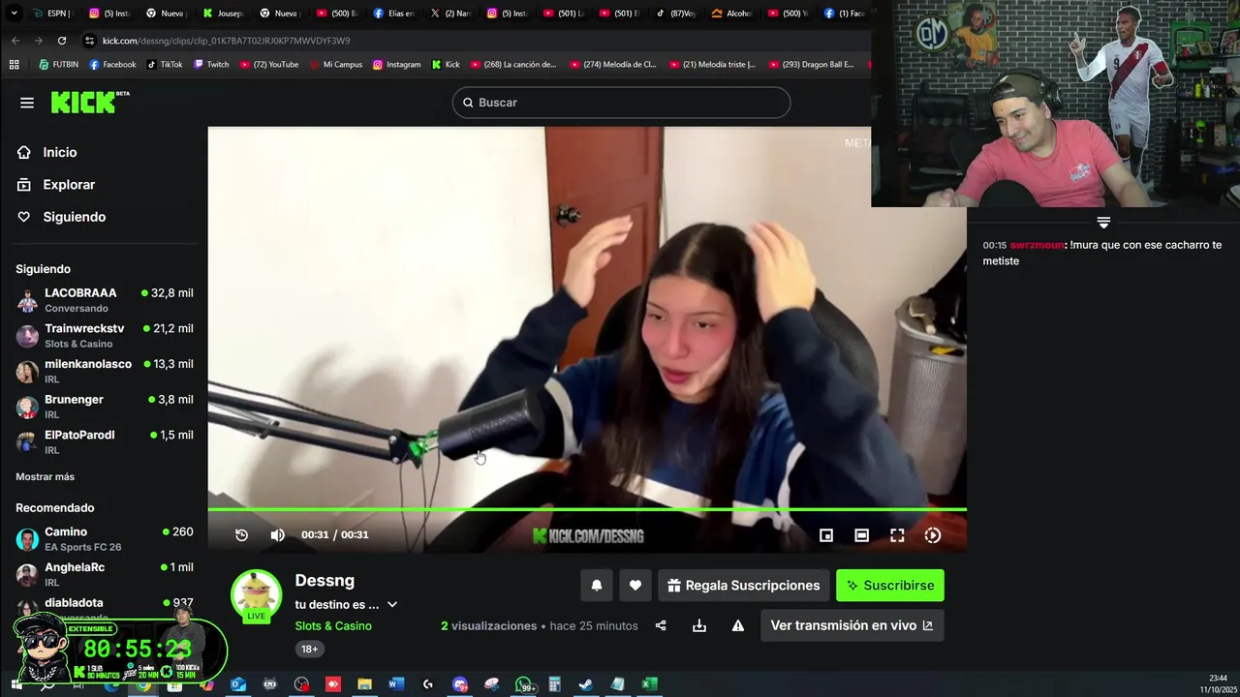This screenshot has width=1240, height=697.
Task: Open the browser tab search dropdown
Action: coord(14,14)
